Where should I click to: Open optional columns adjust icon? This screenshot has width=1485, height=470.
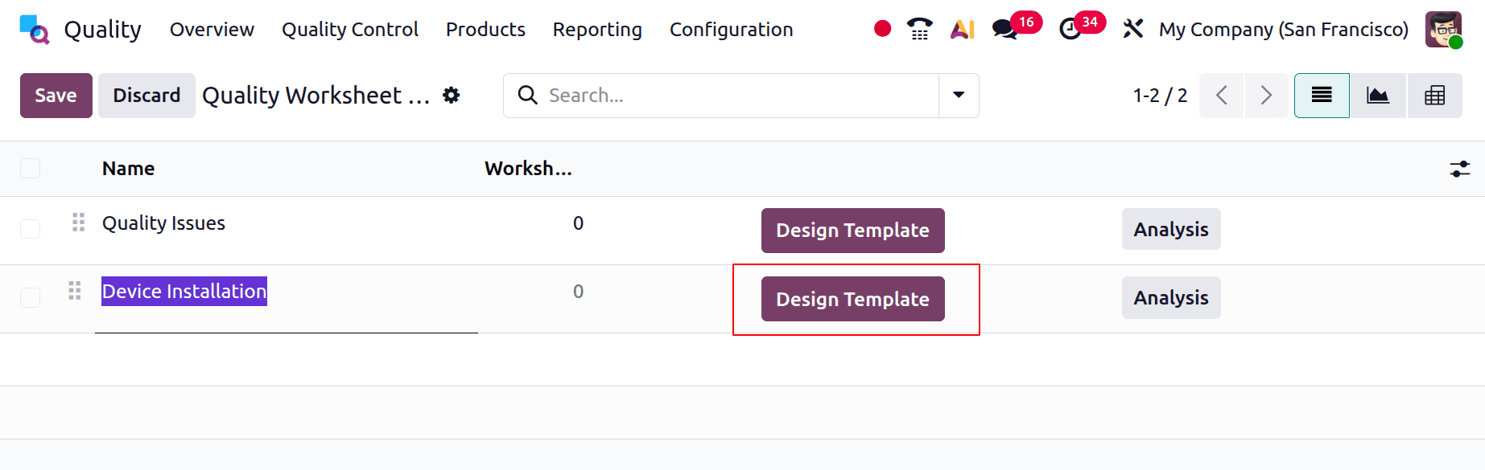tap(1459, 169)
